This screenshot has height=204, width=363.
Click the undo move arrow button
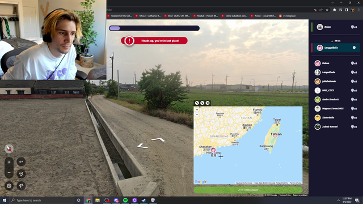point(21,161)
